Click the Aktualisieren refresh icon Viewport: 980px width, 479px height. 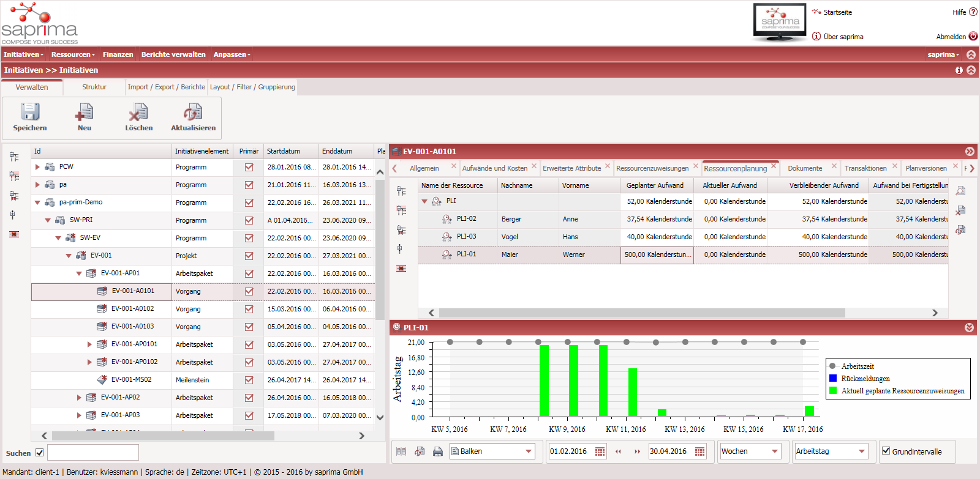point(193,112)
